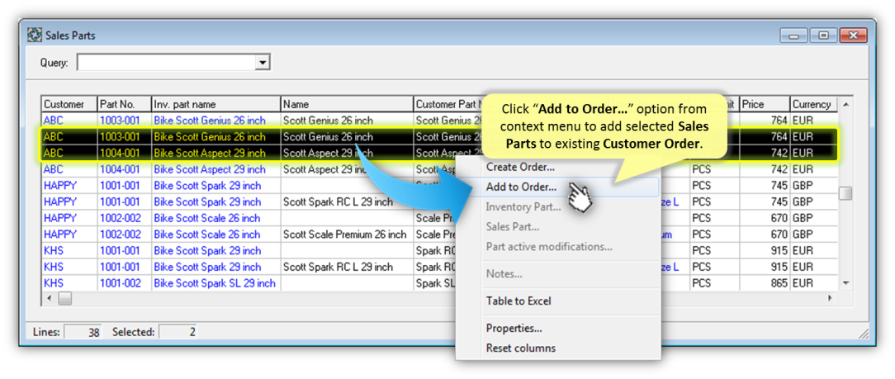Click the Lines count field showing 38
Screen dimensions: 895x379
pyautogui.click(x=83, y=332)
